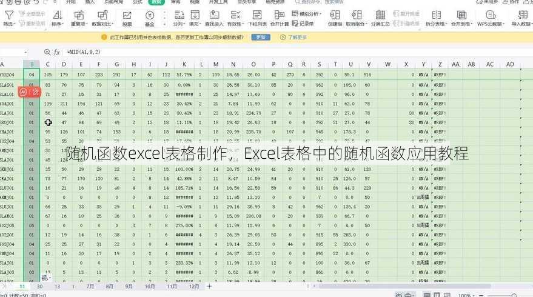Viewport: 533px width, 297px height.
Task: Select column K header
Action: 184,64
